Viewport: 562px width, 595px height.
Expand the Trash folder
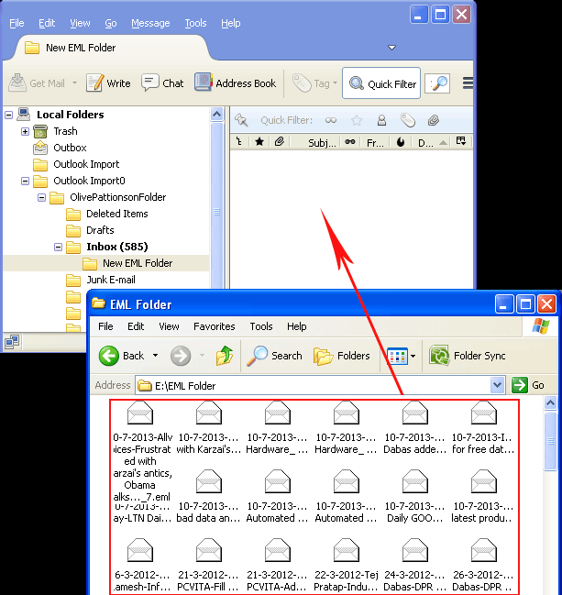[x=25, y=131]
